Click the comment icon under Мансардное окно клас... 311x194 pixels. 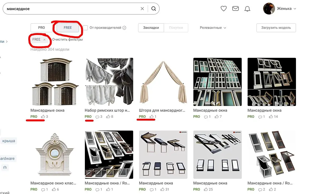tap(43, 190)
